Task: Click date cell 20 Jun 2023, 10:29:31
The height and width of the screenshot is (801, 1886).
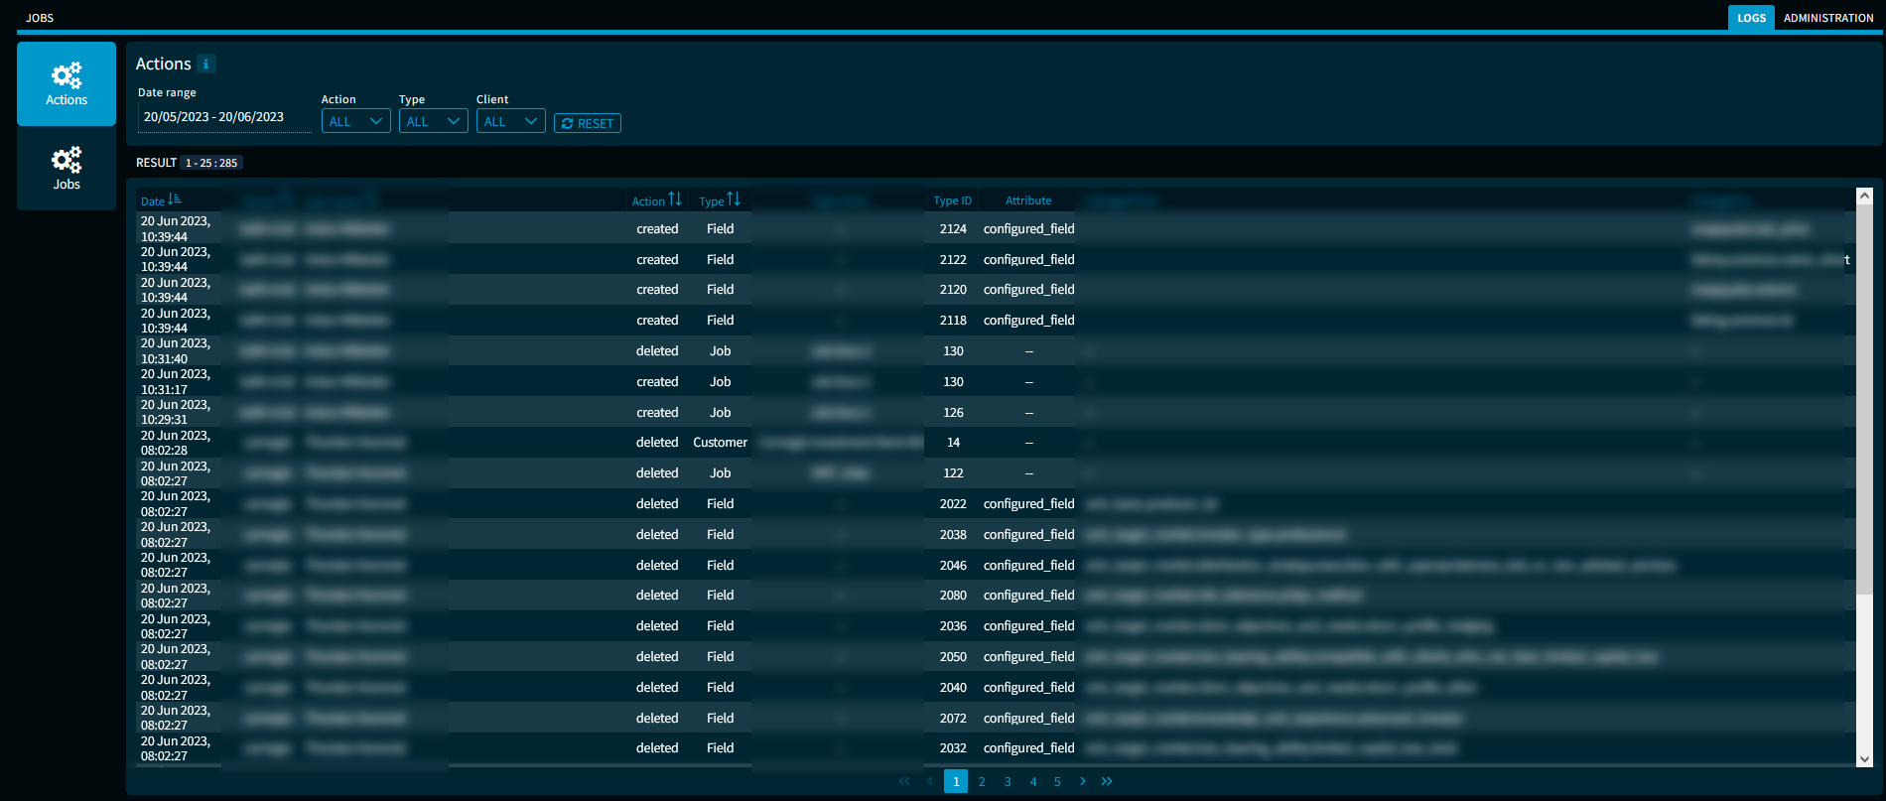Action: click(177, 412)
